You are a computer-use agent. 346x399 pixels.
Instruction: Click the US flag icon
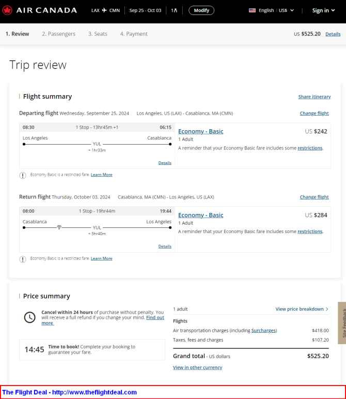[252, 10]
